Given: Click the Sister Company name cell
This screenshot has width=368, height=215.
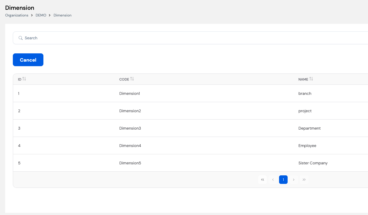Looking at the screenshot, I should point(313,163).
